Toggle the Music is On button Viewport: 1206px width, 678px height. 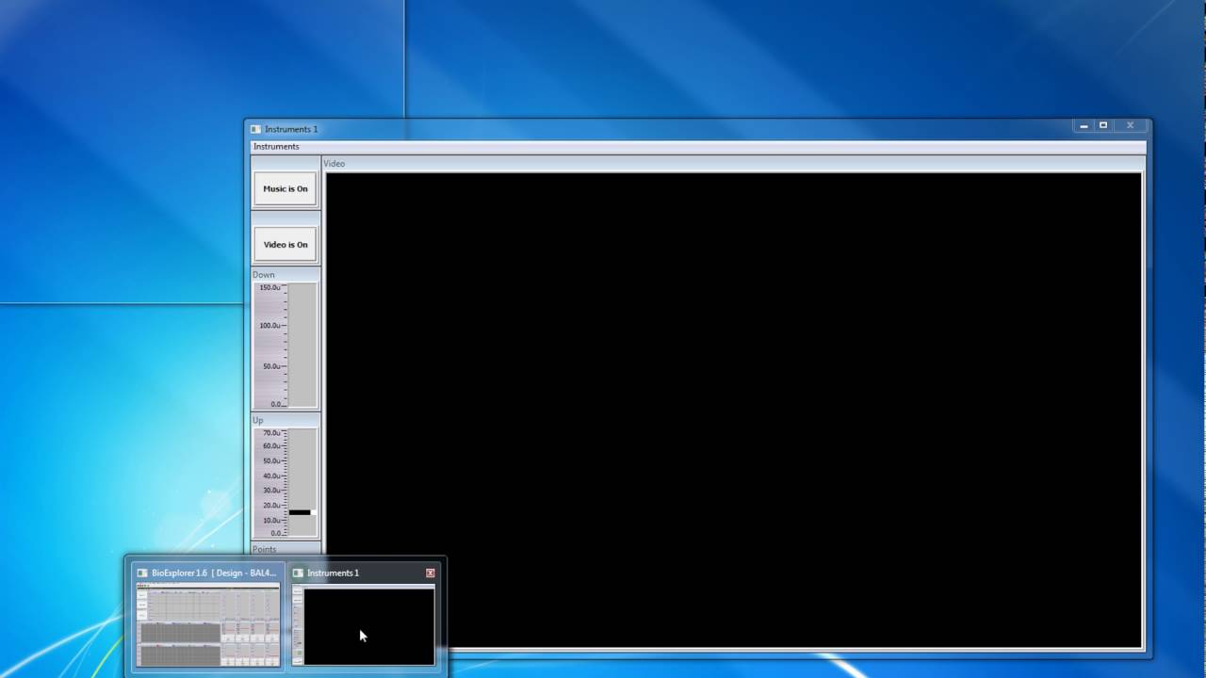285,188
